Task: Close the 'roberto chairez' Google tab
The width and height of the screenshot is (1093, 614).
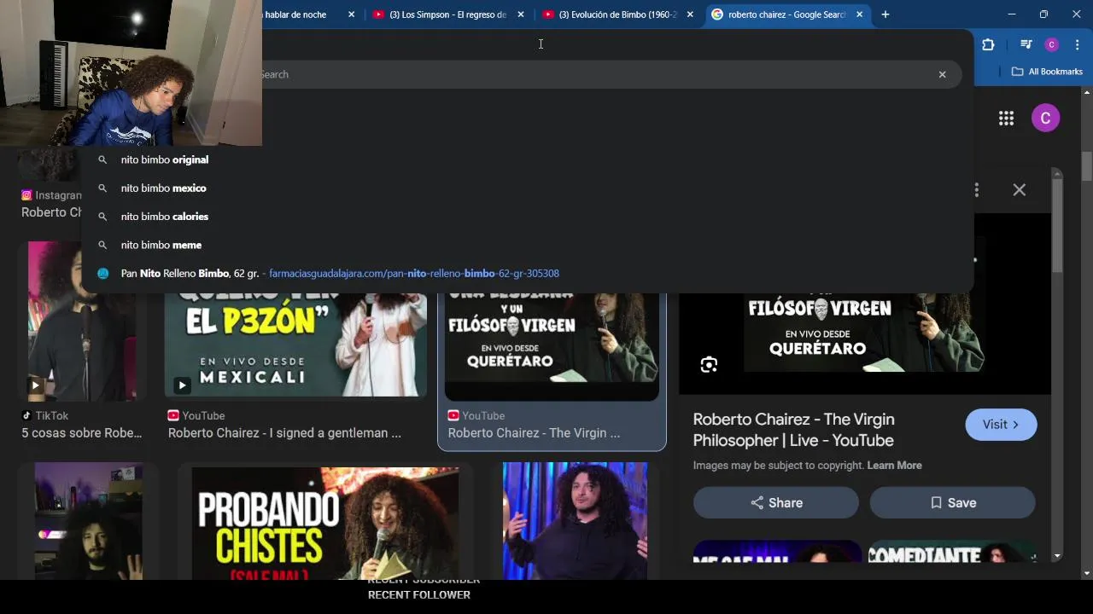Action: tap(859, 14)
